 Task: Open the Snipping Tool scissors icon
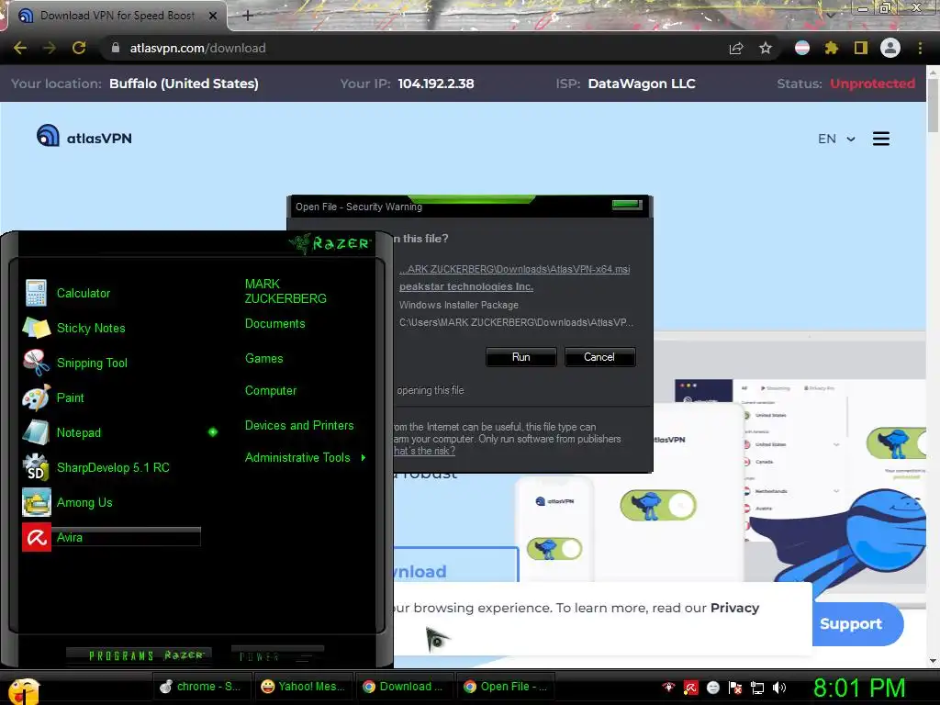(x=36, y=363)
